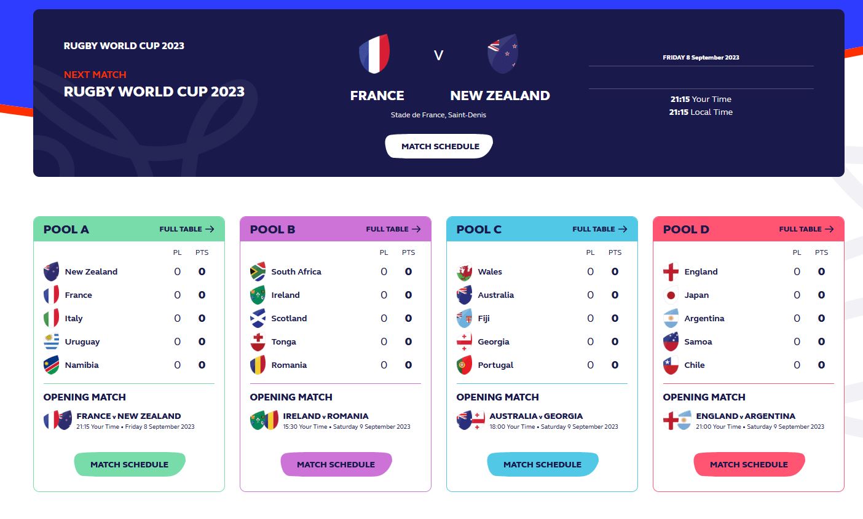Click the white Match Schedule button in banner
This screenshot has height=519, width=863.
439,146
